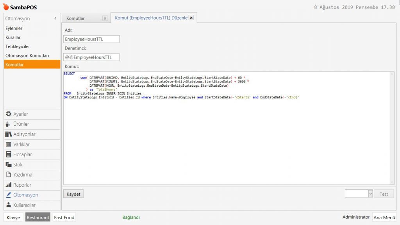400x225 pixels.
Task: Open Yazdırma via the document icon
Action: click(9, 175)
